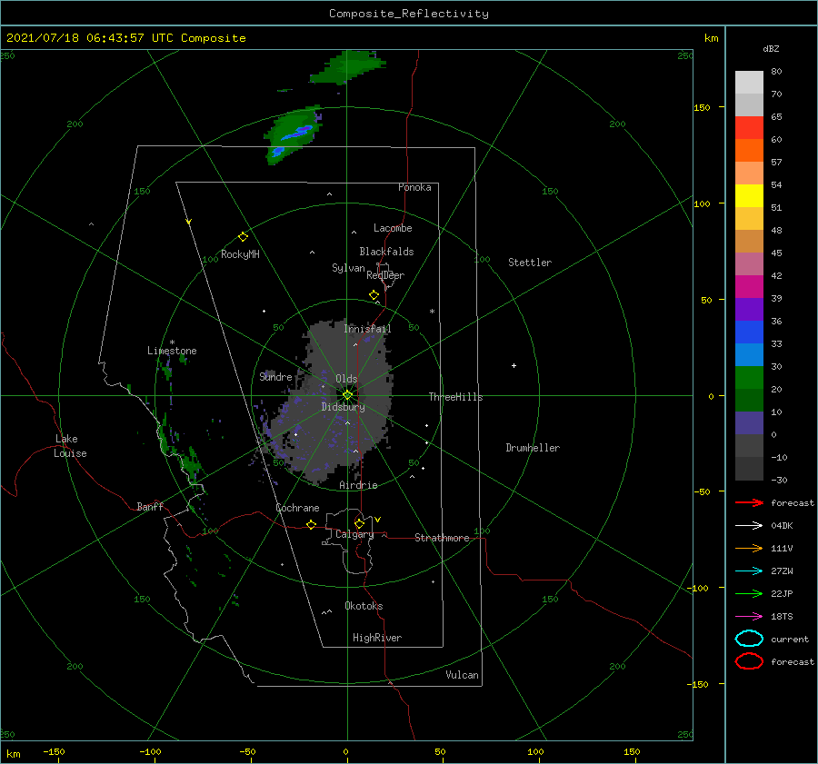Select the yellow 54 dBZ color swatch
The height and width of the screenshot is (764, 818).
point(749,196)
